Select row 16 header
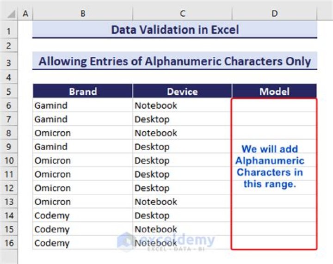The width and height of the screenshot is (333, 264). click(x=9, y=243)
